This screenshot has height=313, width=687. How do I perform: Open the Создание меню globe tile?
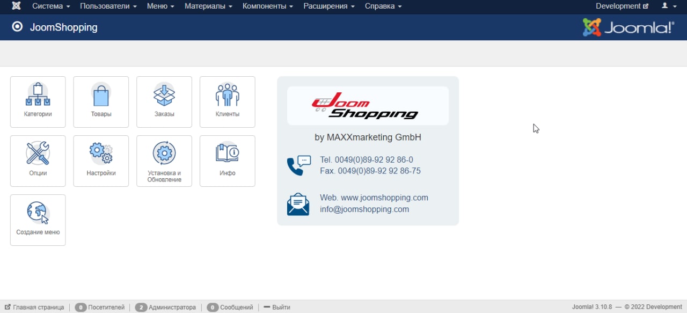(x=38, y=220)
